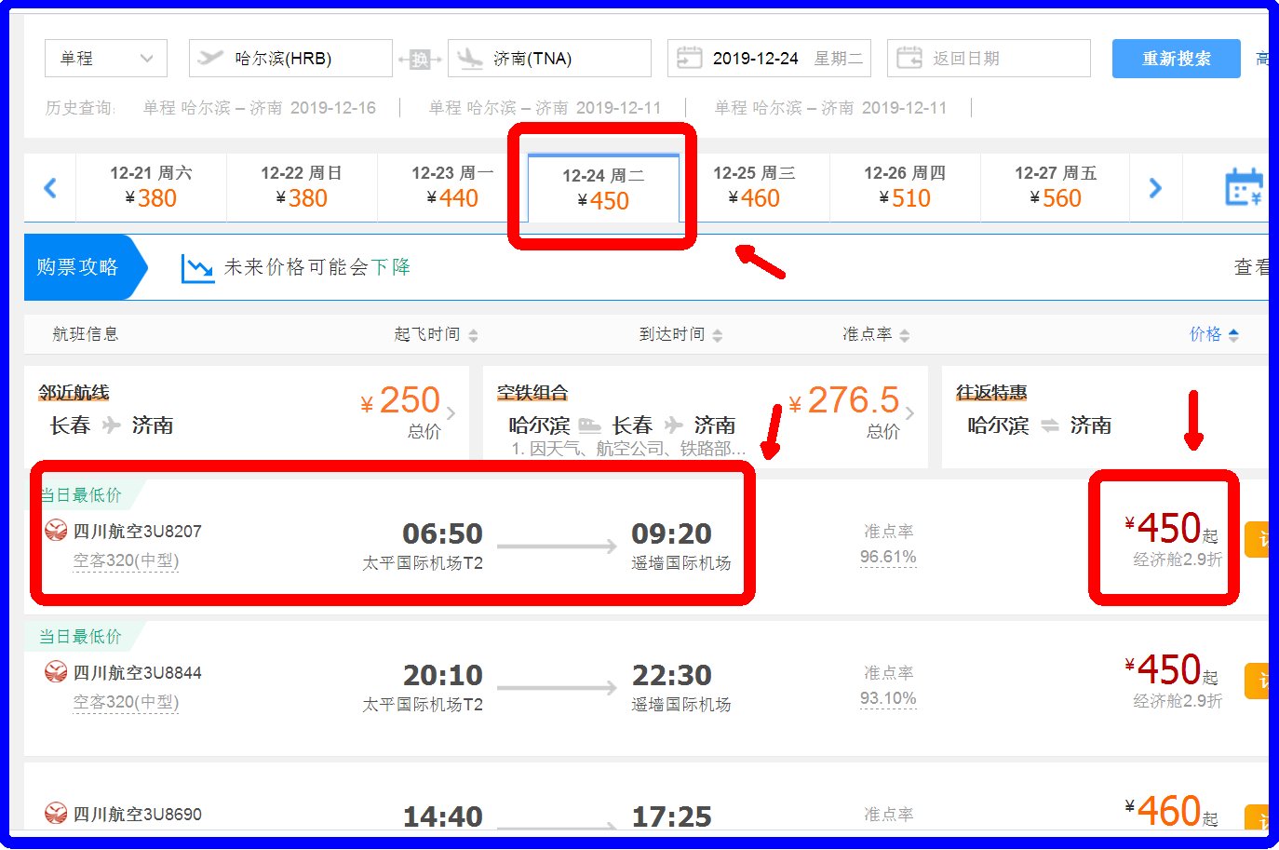Click the swap airports icon between city fields
Screen dimensions: 1279x850
click(419, 58)
